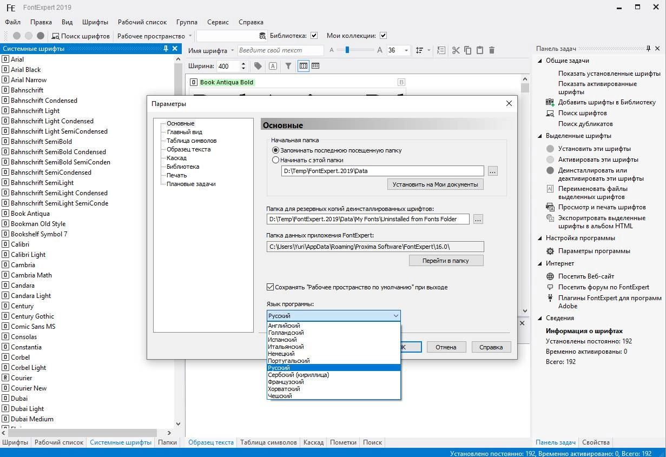The height and width of the screenshot is (457, 666).
Task: Click 'Просмотр и печать шрифтов' icon
Action: click(x=550, y=207)
